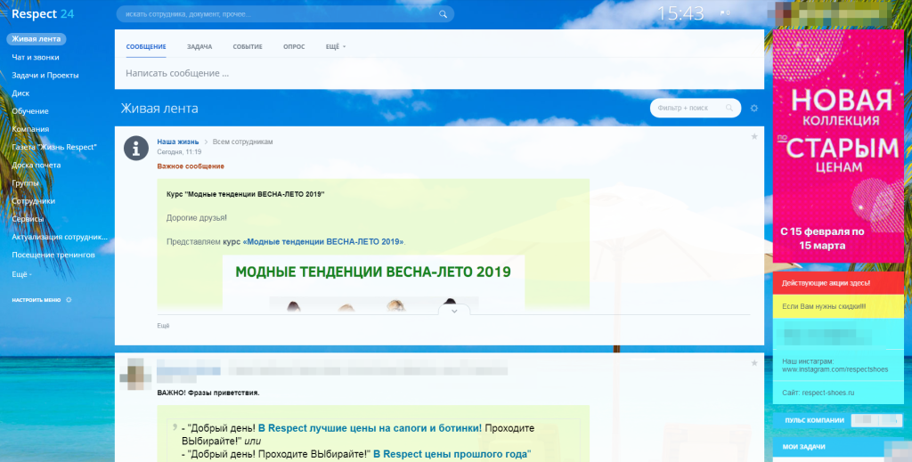The height and width of the screenshot is (462, 912).
Task: Switch to the Задача tab
Action: [199, 46]
